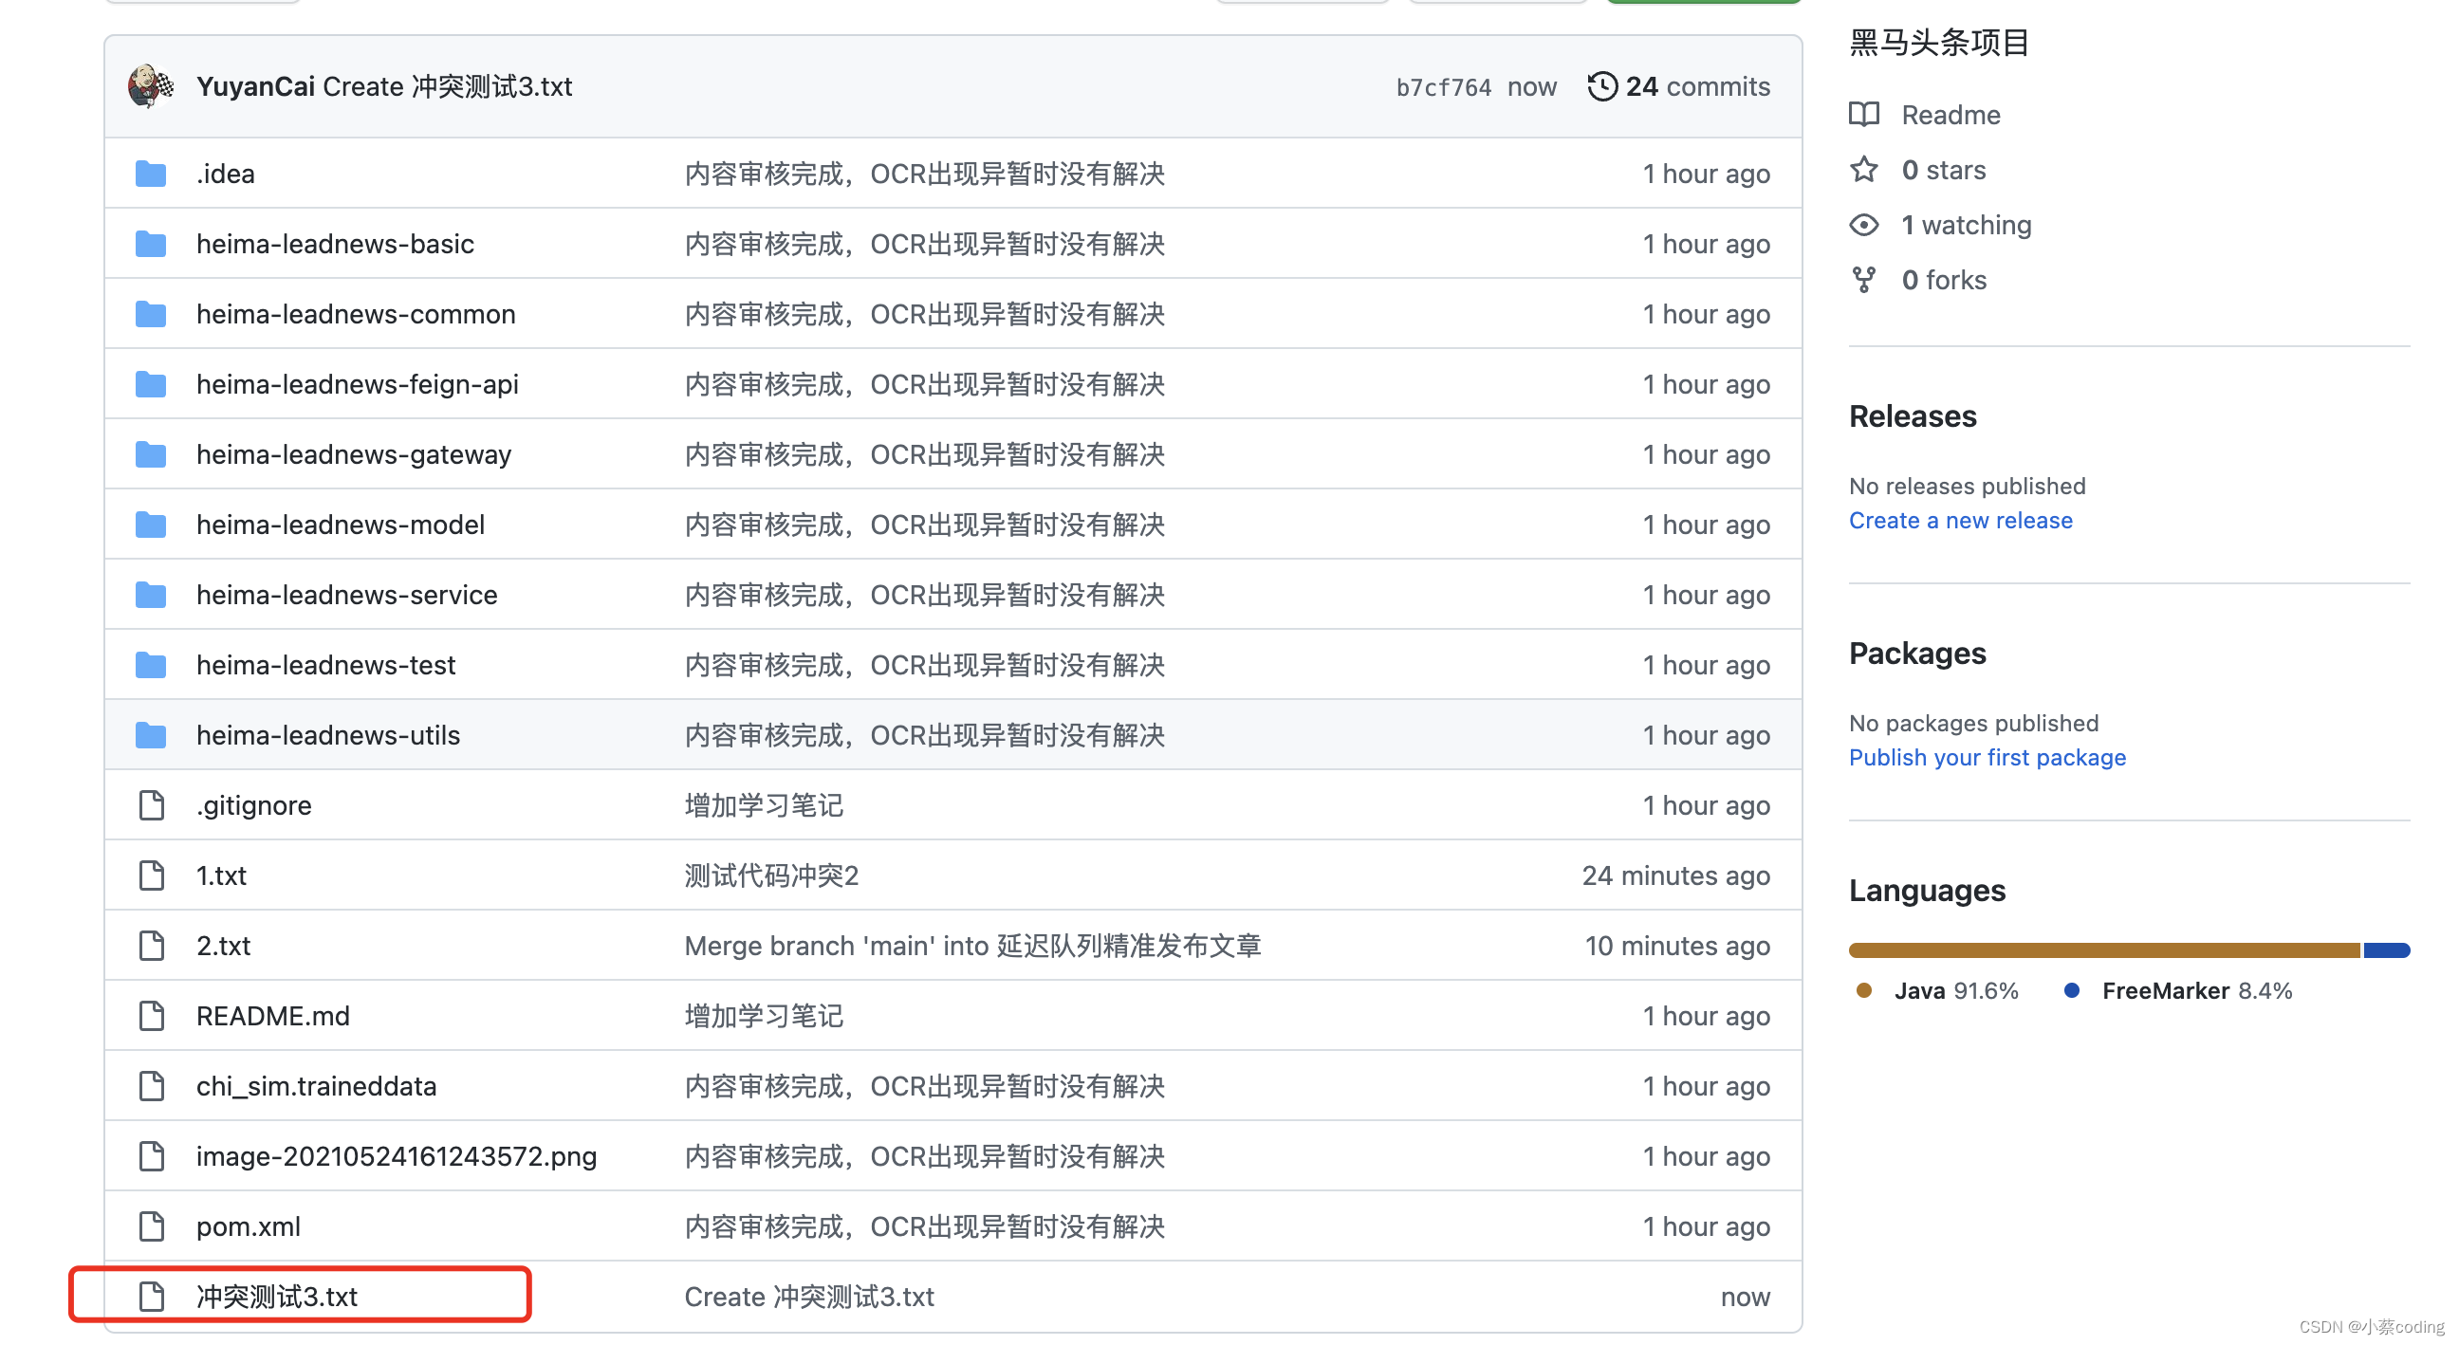Viewport: 2459px width, 1345px height.
Task: Click the file icon for .gitignore
Action: pyautogui.click(x=147, y=805)
